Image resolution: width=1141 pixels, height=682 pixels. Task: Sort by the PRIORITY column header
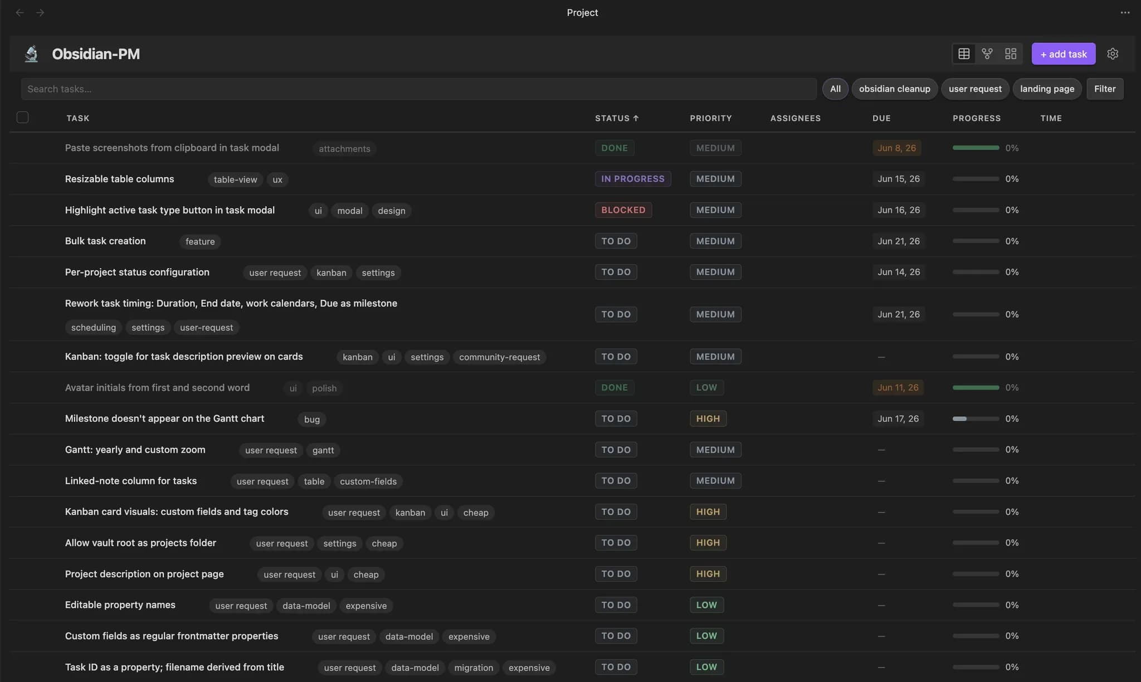(711, 118)
